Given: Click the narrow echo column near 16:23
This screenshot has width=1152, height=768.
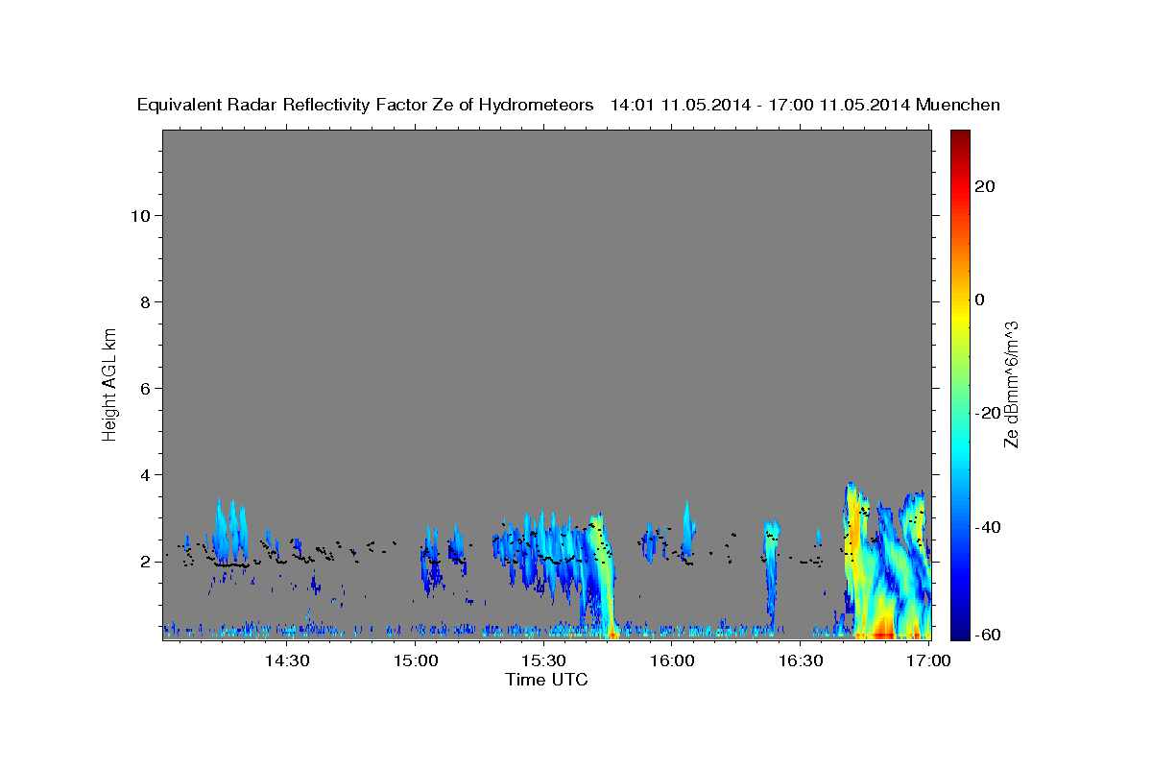Looking at the screenshot, I should point(771,576).
